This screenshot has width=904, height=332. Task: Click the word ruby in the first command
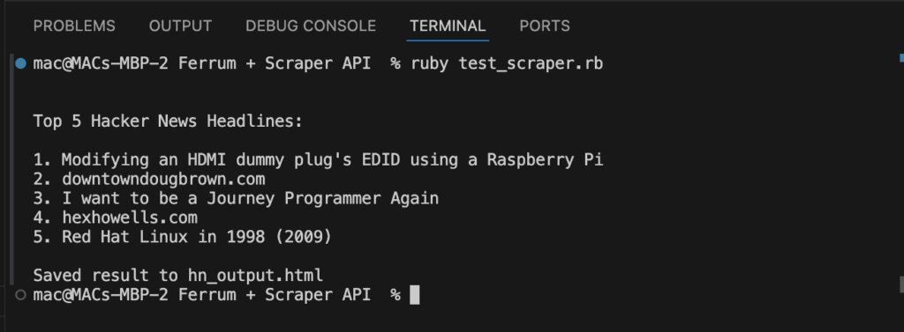430,63
